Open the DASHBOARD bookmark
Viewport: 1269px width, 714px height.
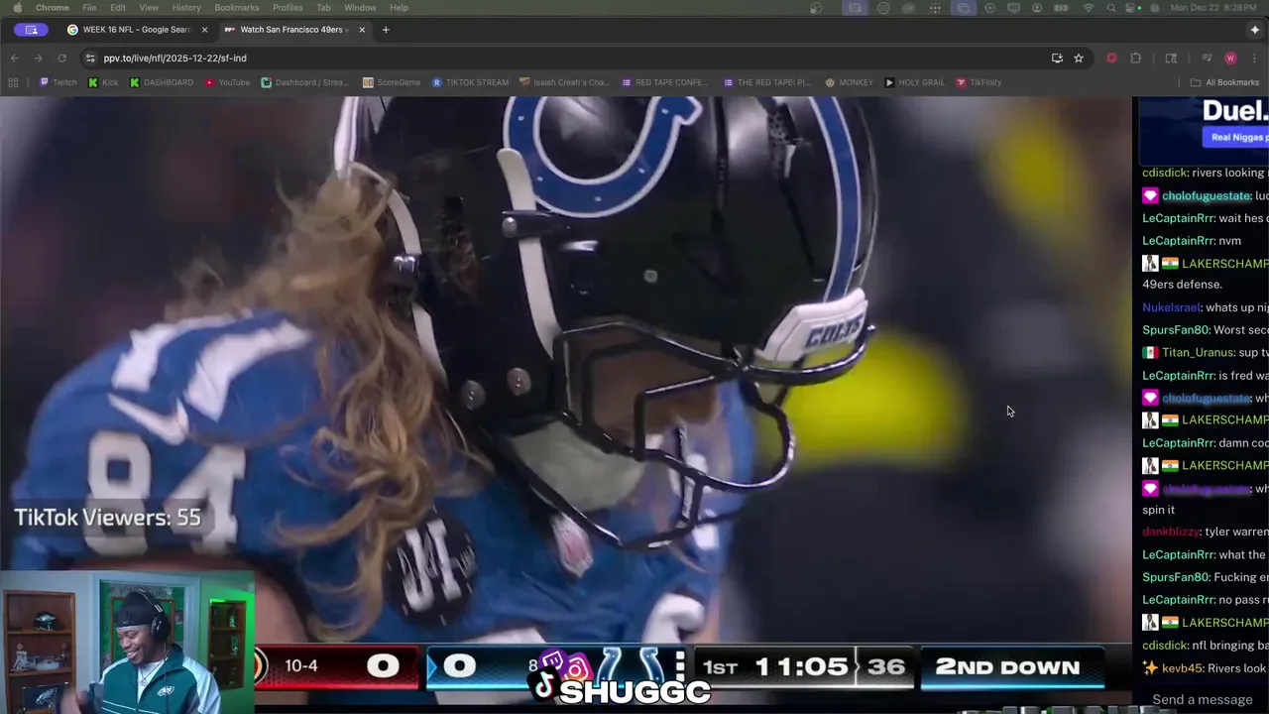coord(162,82)
